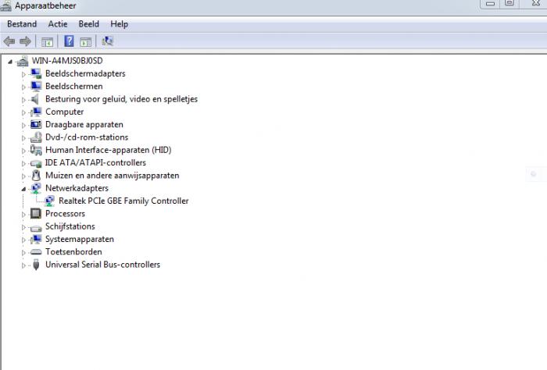Click the blue Help question mark icon
Image resolution: width=547 pixels, height=370 pixels.
pyautogui.click(x=69, y=41)
